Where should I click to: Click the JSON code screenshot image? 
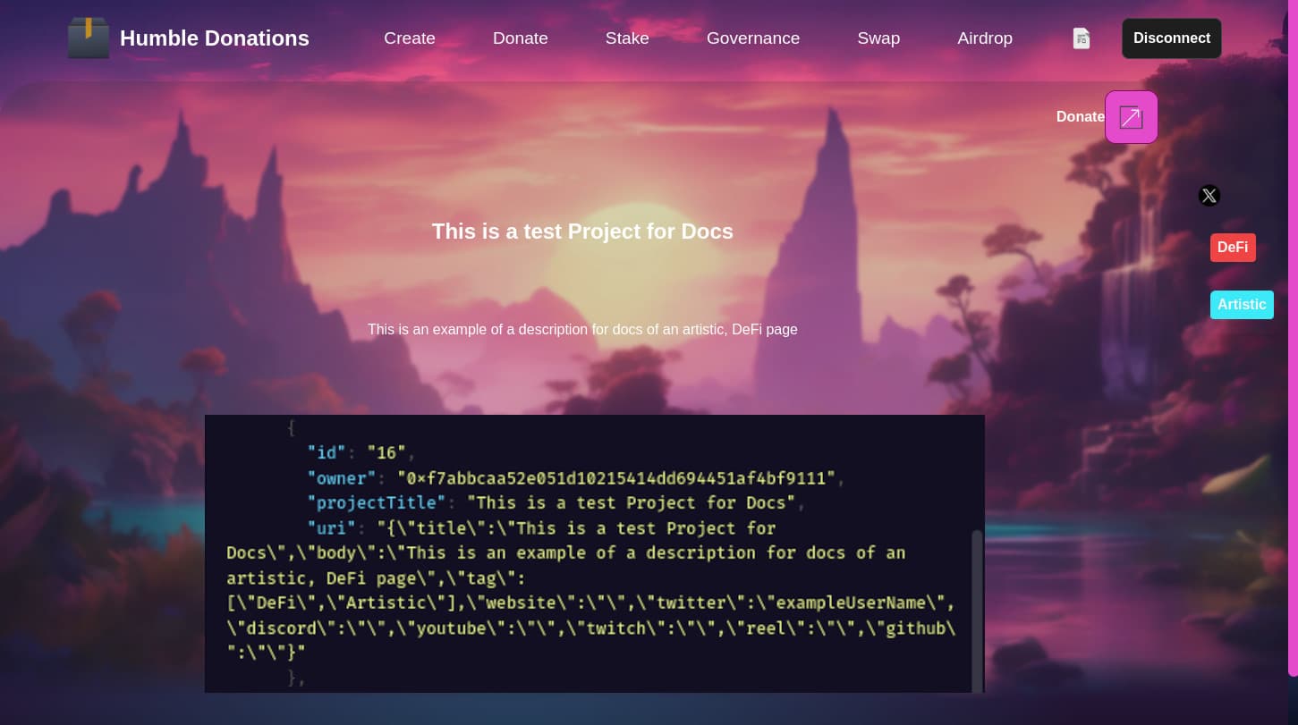(x=595, y=553)
